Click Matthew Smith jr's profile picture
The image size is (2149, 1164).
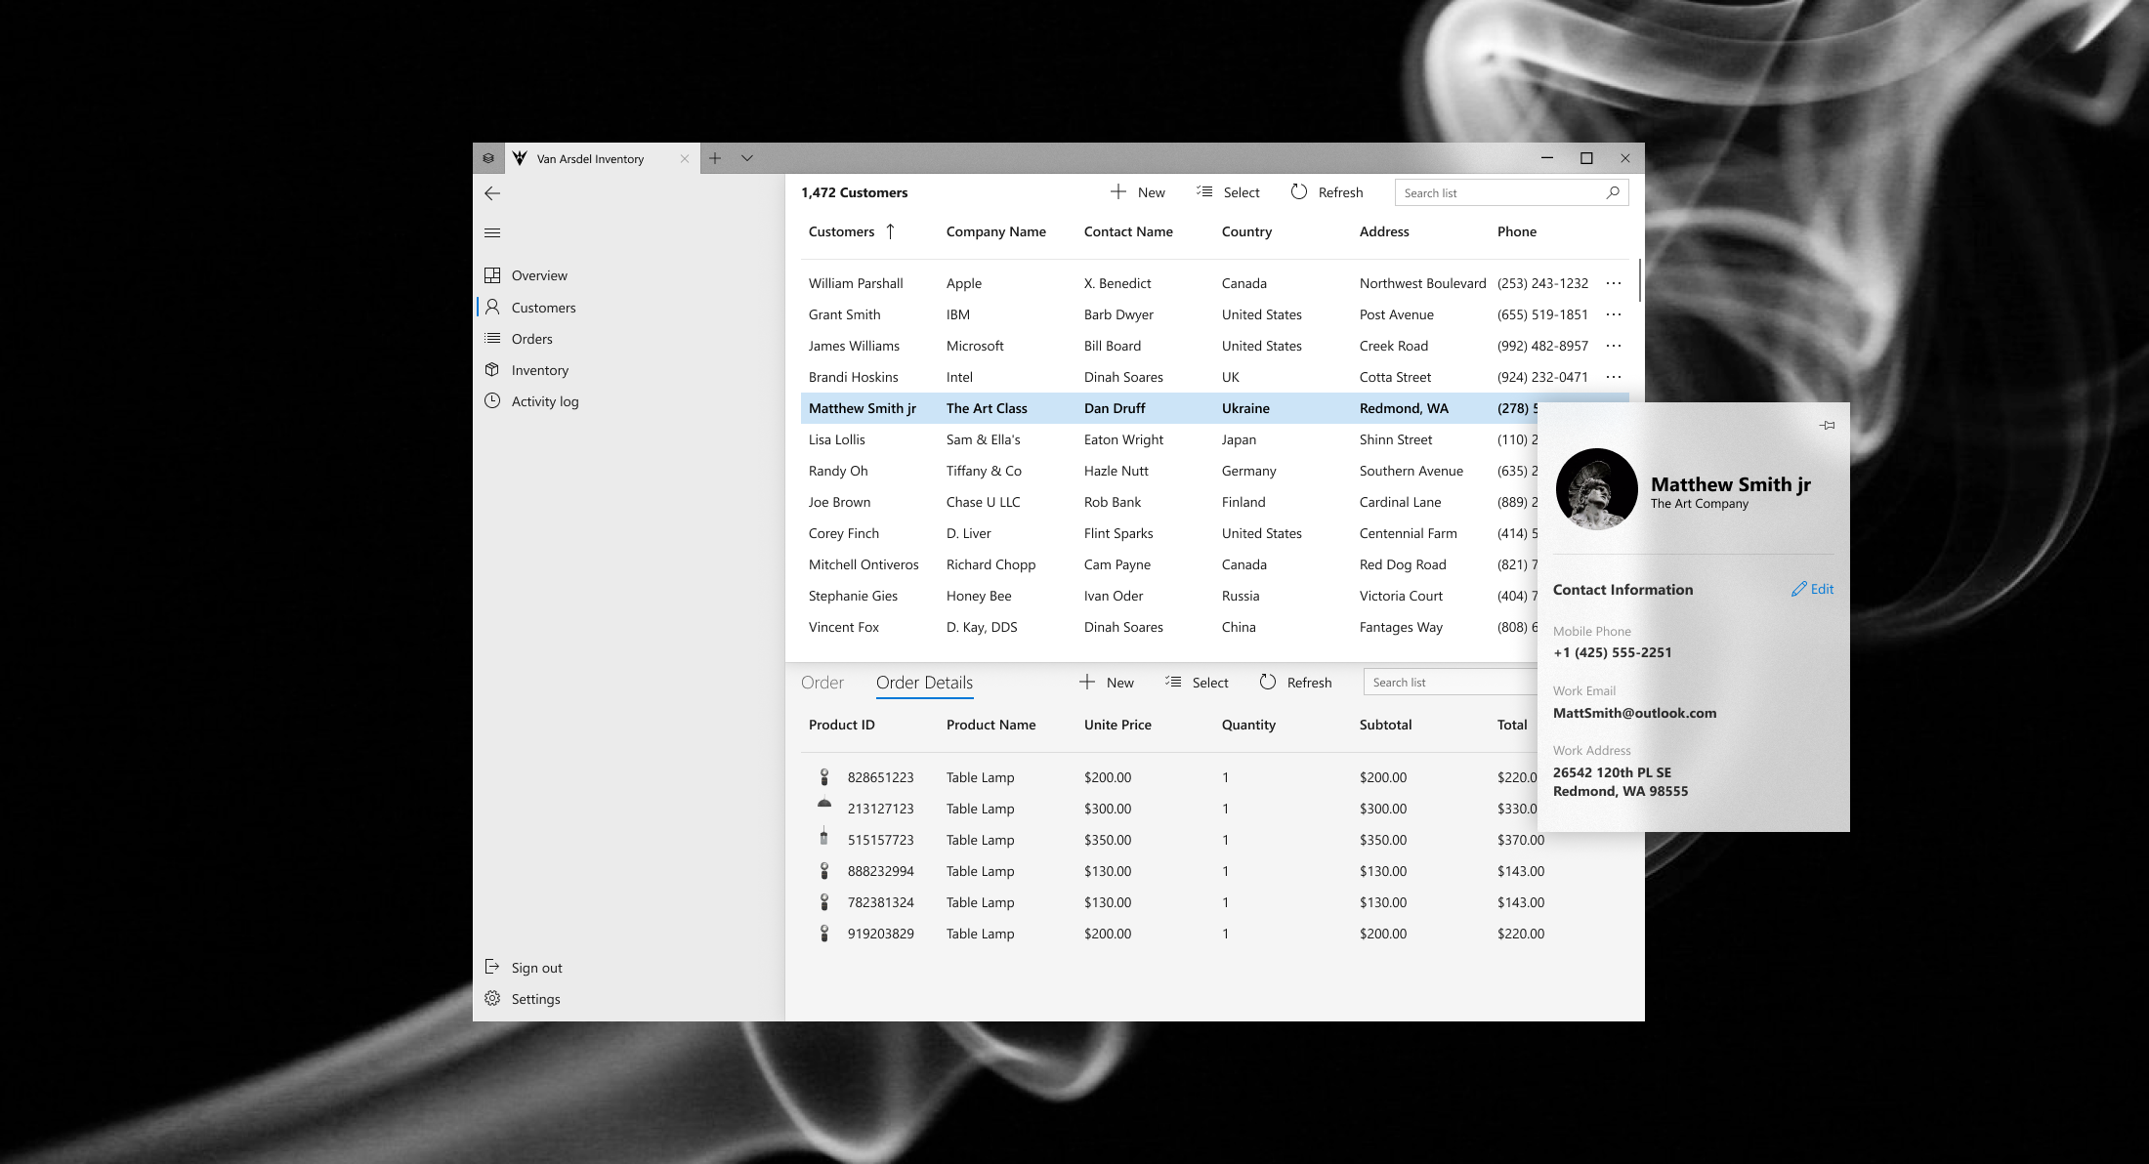[1596, 489]
